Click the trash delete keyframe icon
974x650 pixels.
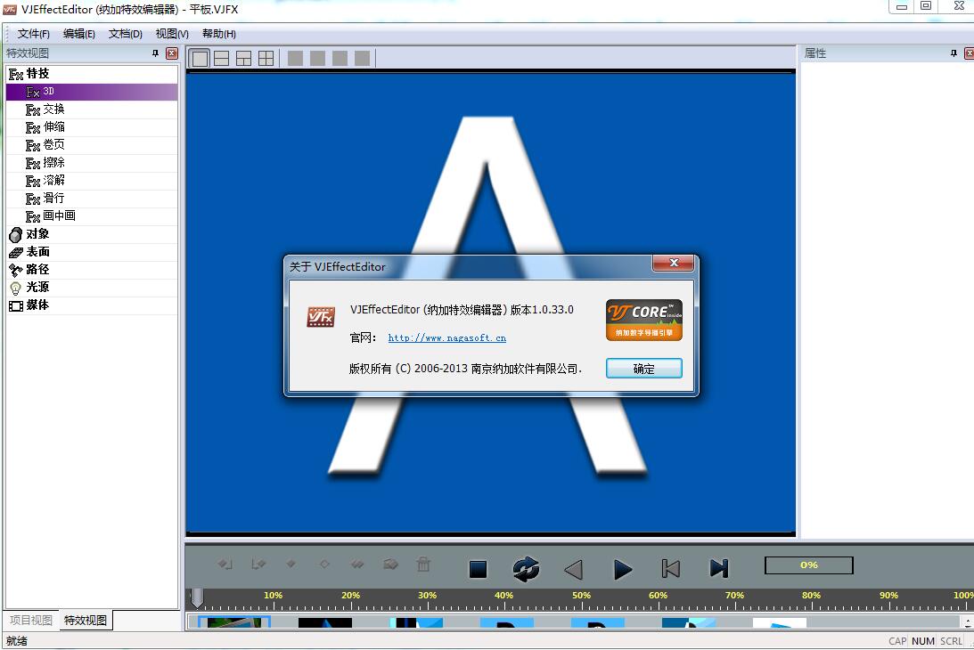tap(423, 564)
